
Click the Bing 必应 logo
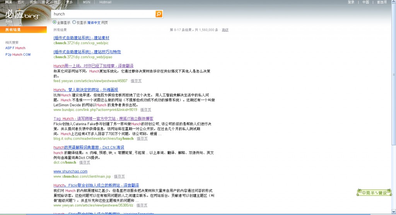[x=22, y=15]
